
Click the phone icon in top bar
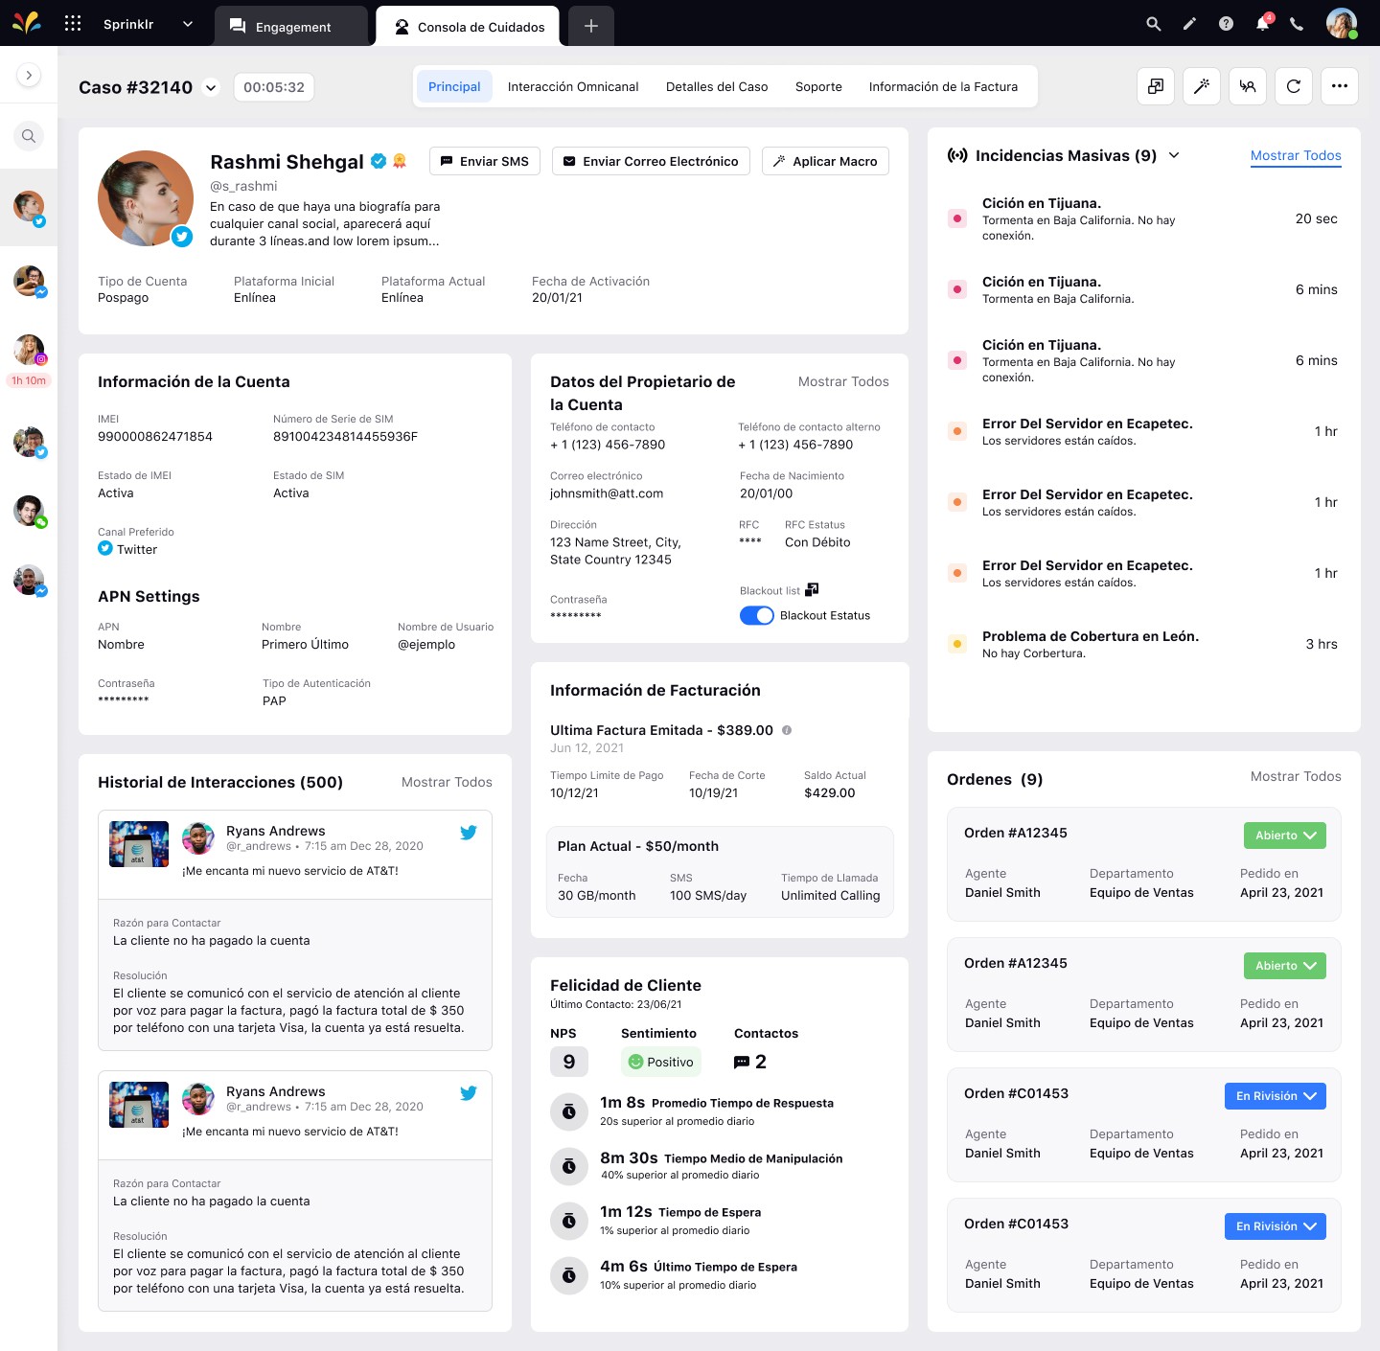[x=1297, y=24]
